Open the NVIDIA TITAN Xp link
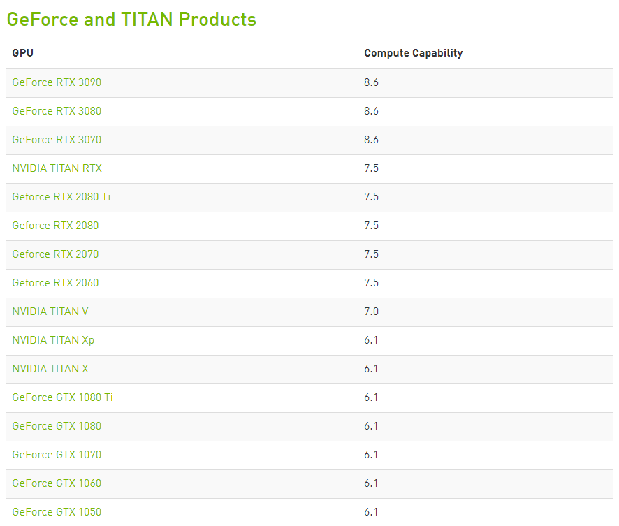The width and height of the screenshot is (619, 526). 53,340
